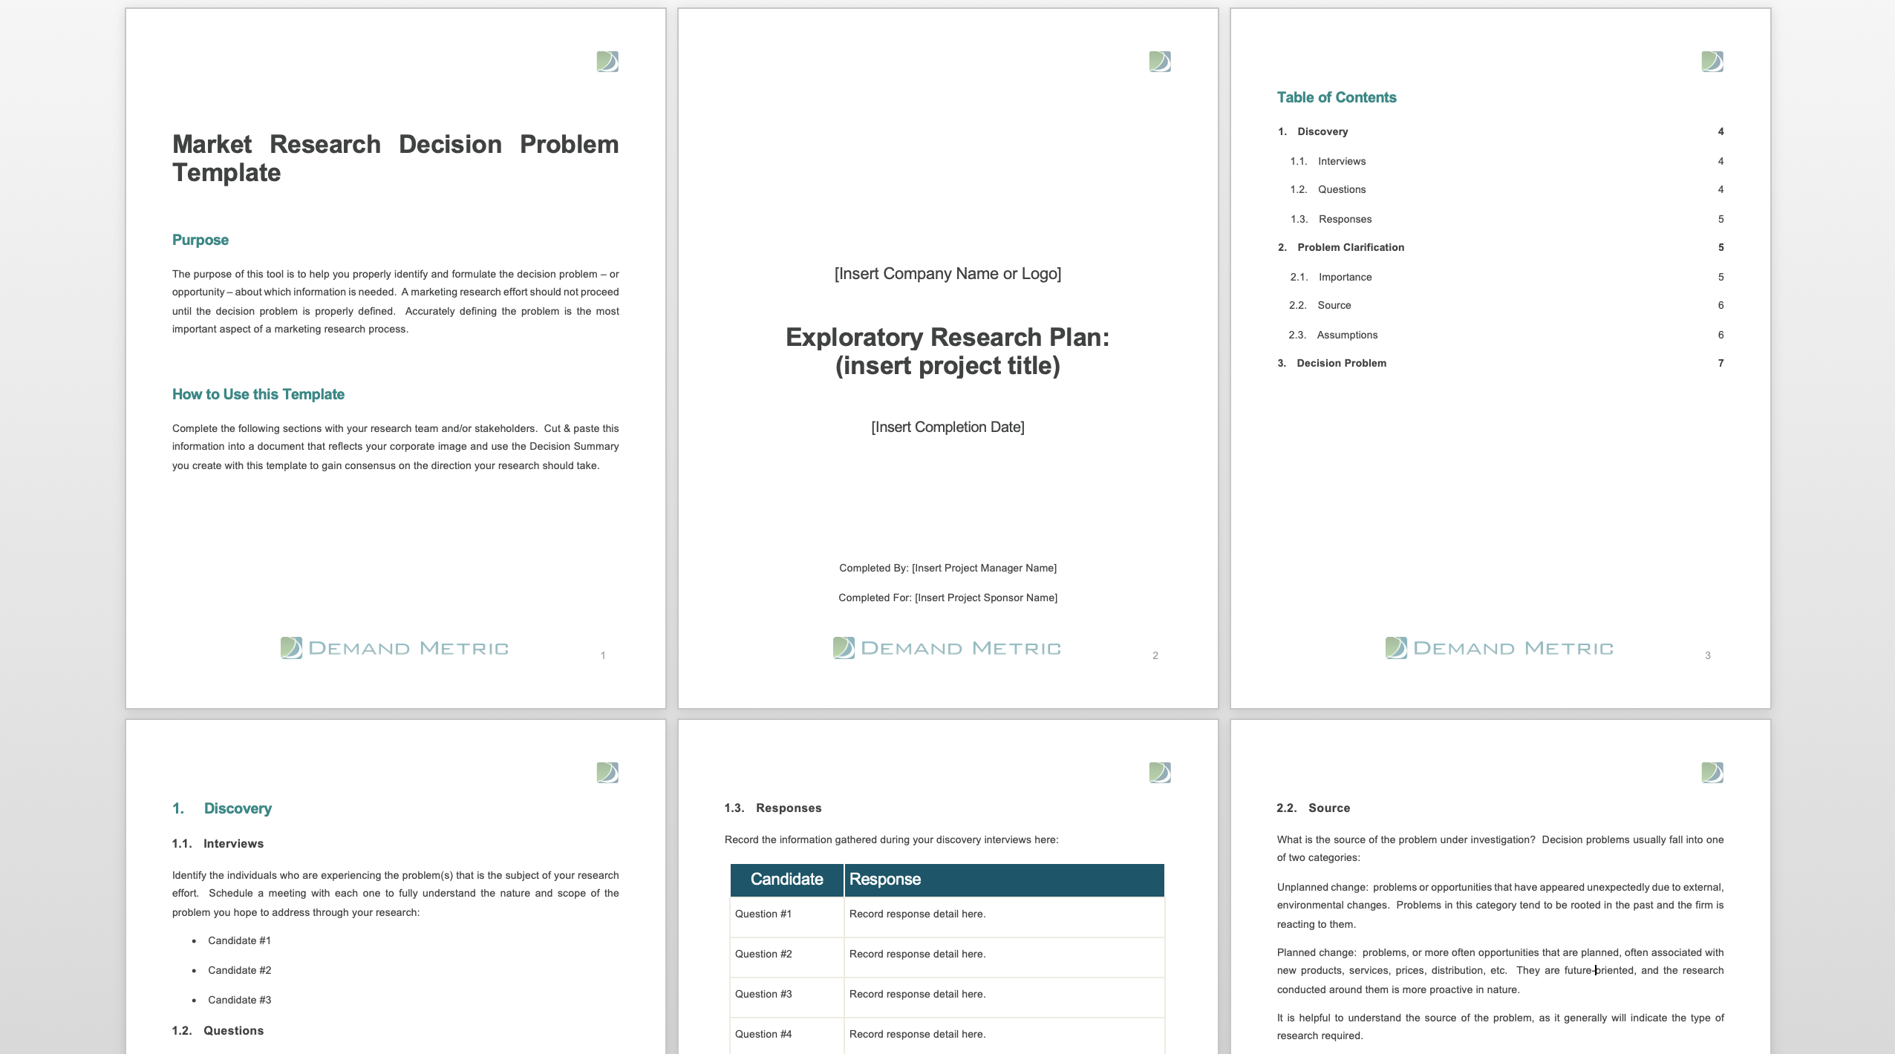The height and width of the screenshot is (1054, 1895).
Task: Click the 'Candidate' table column header
Action: point(787,880)
